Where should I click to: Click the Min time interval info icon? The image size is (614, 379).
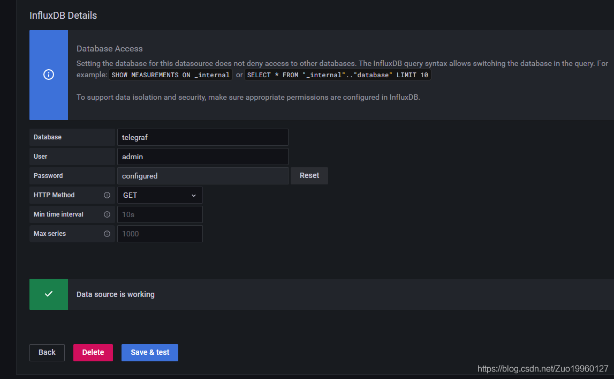[107, 214]
